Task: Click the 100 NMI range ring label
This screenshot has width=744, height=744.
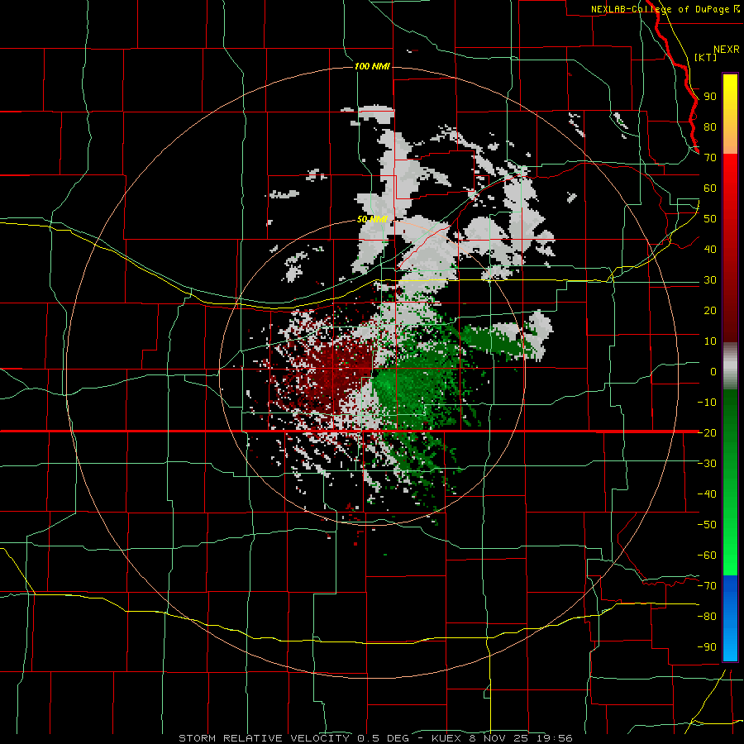Action: click(x=372, y=66)
